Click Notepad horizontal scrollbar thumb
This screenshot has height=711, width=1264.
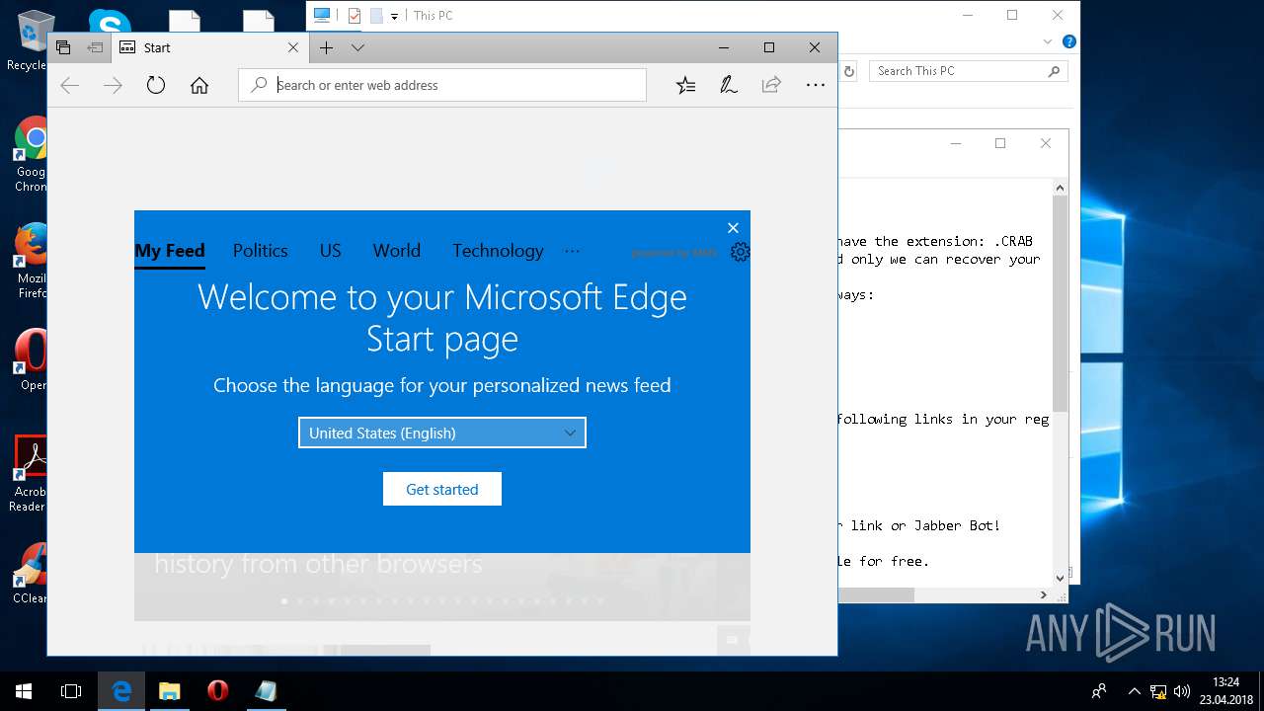tap(877, 594)
